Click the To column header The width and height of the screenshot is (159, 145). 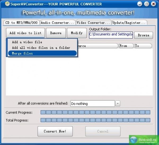[143, 46]
